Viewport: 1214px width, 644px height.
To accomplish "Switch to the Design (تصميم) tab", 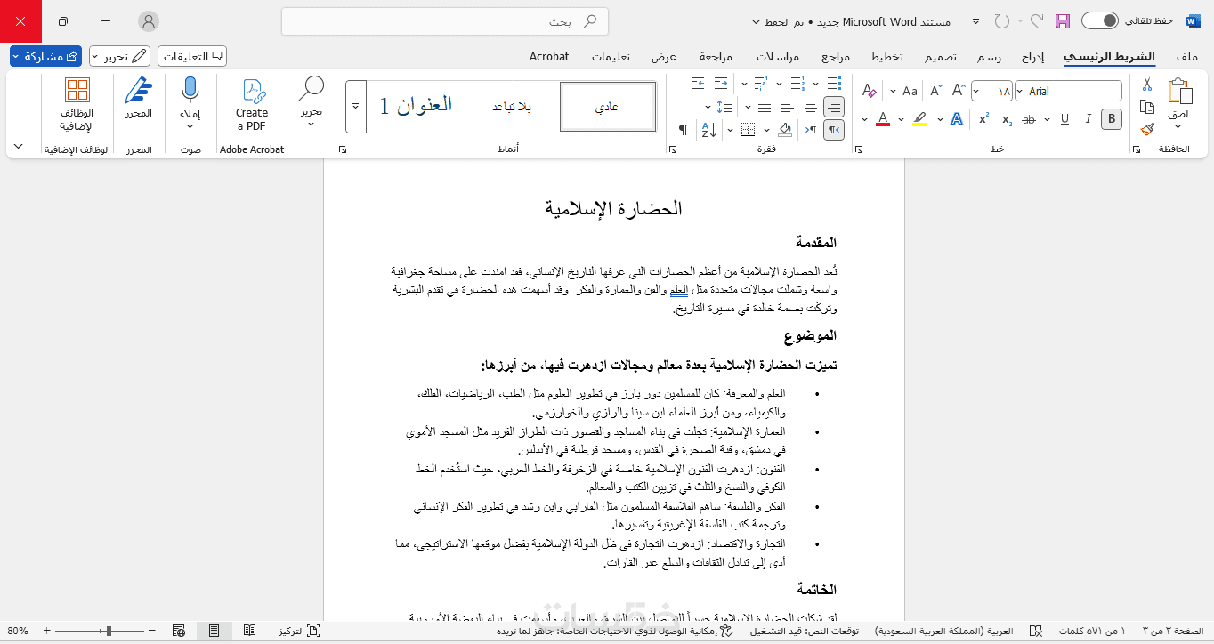I will point(940,56).
